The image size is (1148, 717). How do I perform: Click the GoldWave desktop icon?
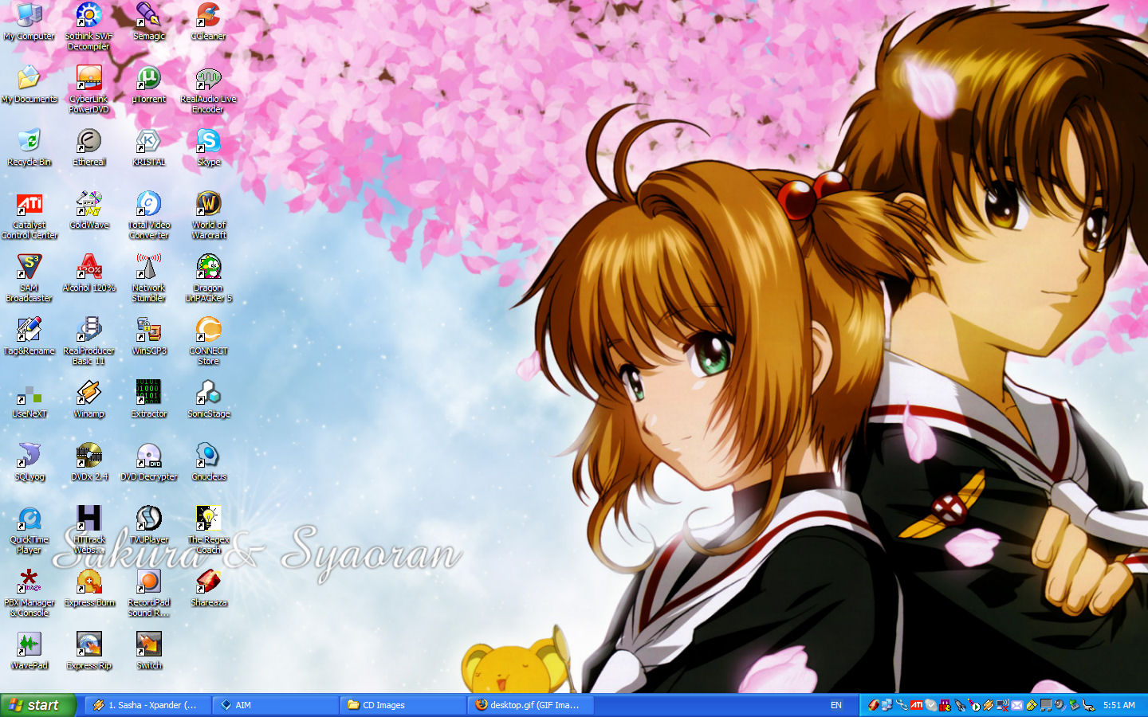[x=88, y=205]
